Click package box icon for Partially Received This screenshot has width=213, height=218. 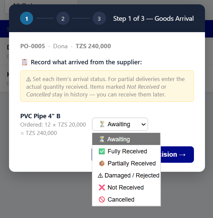tap(102, 163)
